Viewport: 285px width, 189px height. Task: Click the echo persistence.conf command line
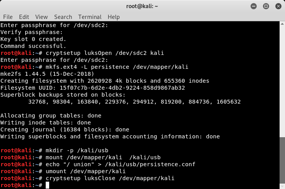[120, 164]
